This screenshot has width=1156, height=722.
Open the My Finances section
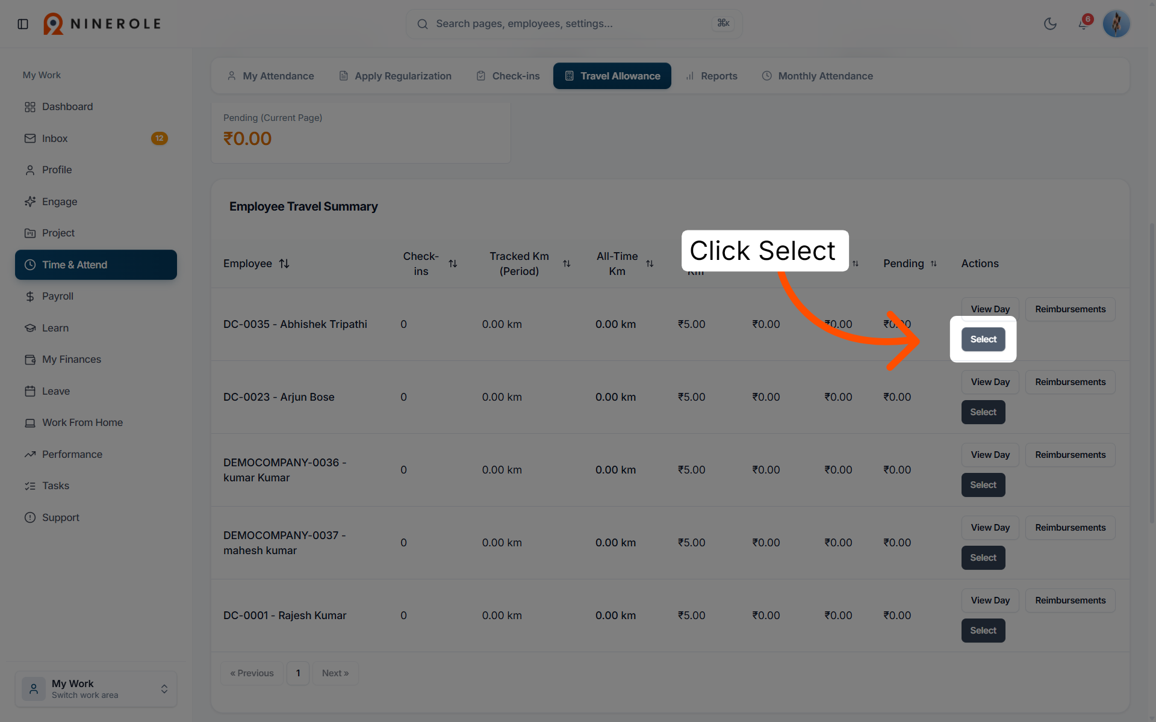[x=96, y=359]
